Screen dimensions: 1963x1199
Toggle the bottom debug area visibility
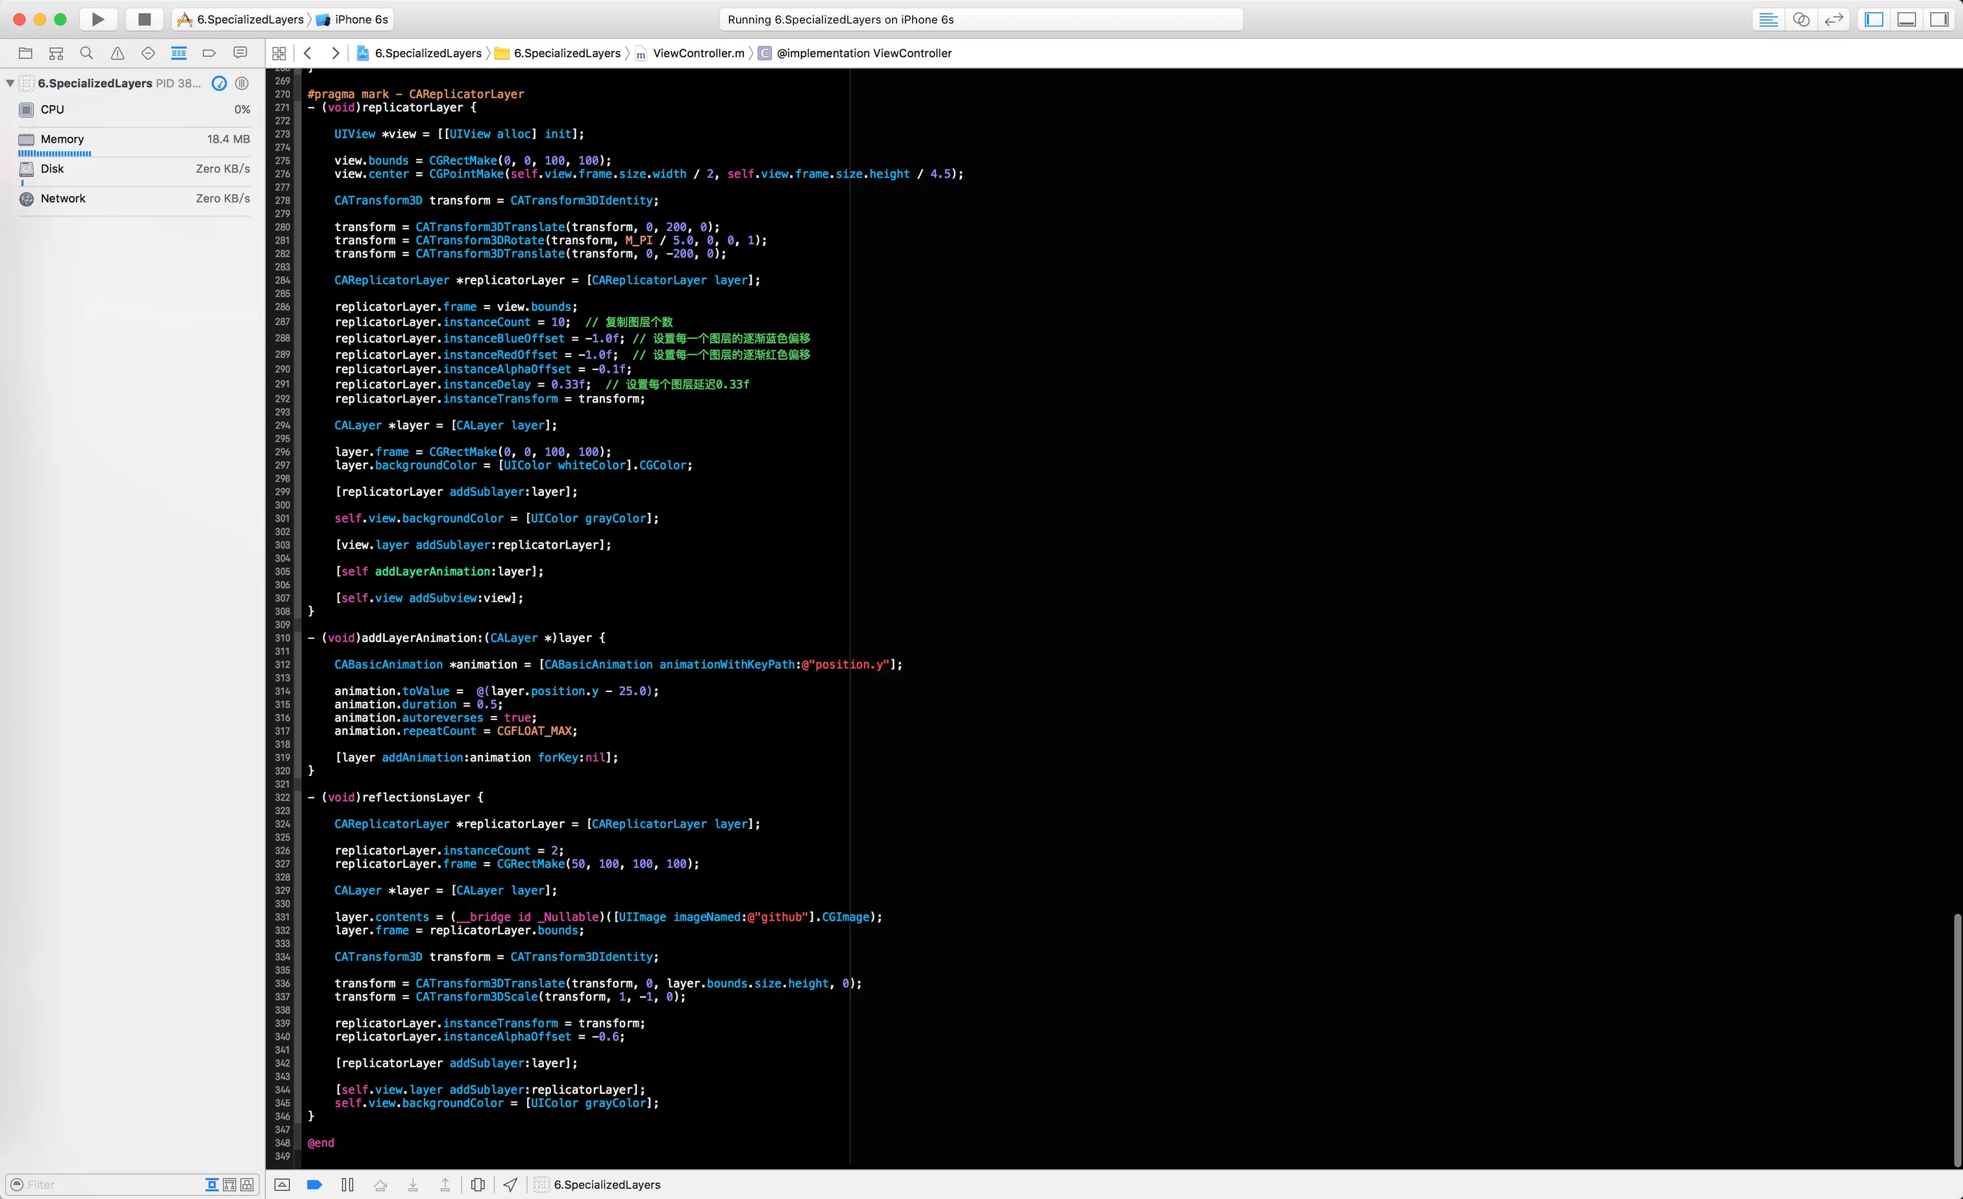click(x=1907, y=19)
